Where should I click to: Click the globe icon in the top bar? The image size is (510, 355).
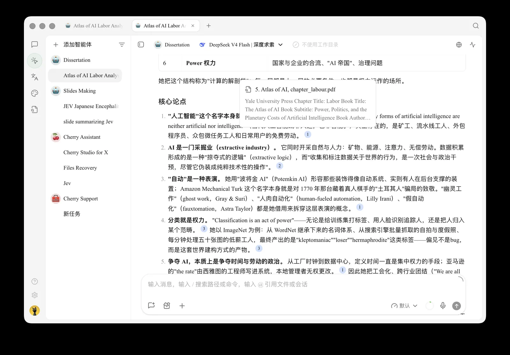pos(459,45)
